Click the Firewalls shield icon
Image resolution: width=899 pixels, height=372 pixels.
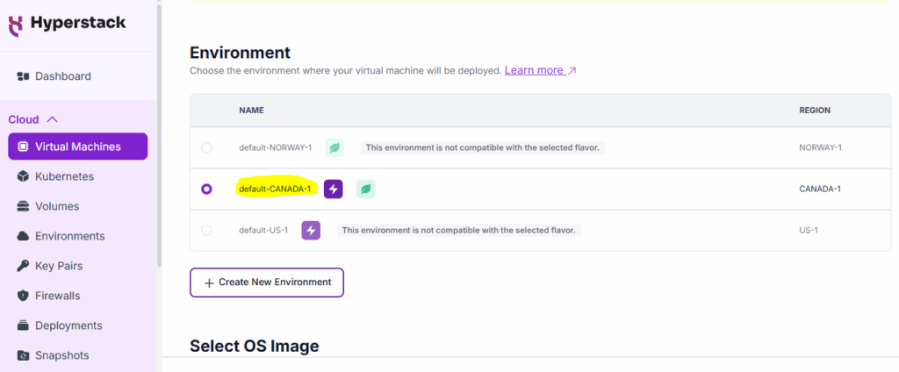pyautogui.click(x=23, y=296)
